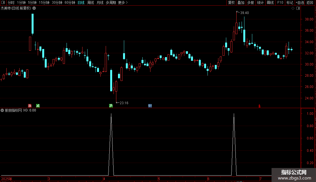This screenshot has width=316, height=182.
Task: Switch to 日线 daily chart
Action: pos(81,3)
